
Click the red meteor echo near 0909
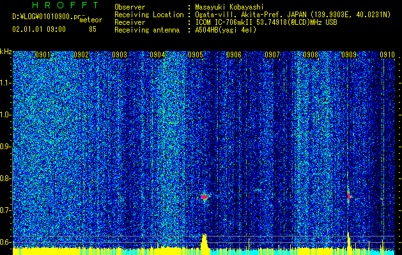pos(349,196)
